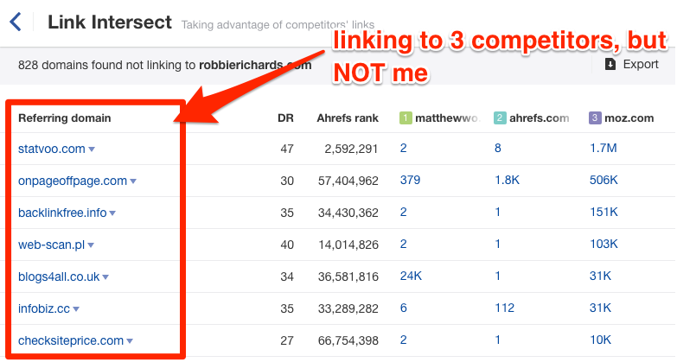This screenshot has height=362, width=677.
Task: Open the statvoo.com referring domain link
Action: [51, 149]
